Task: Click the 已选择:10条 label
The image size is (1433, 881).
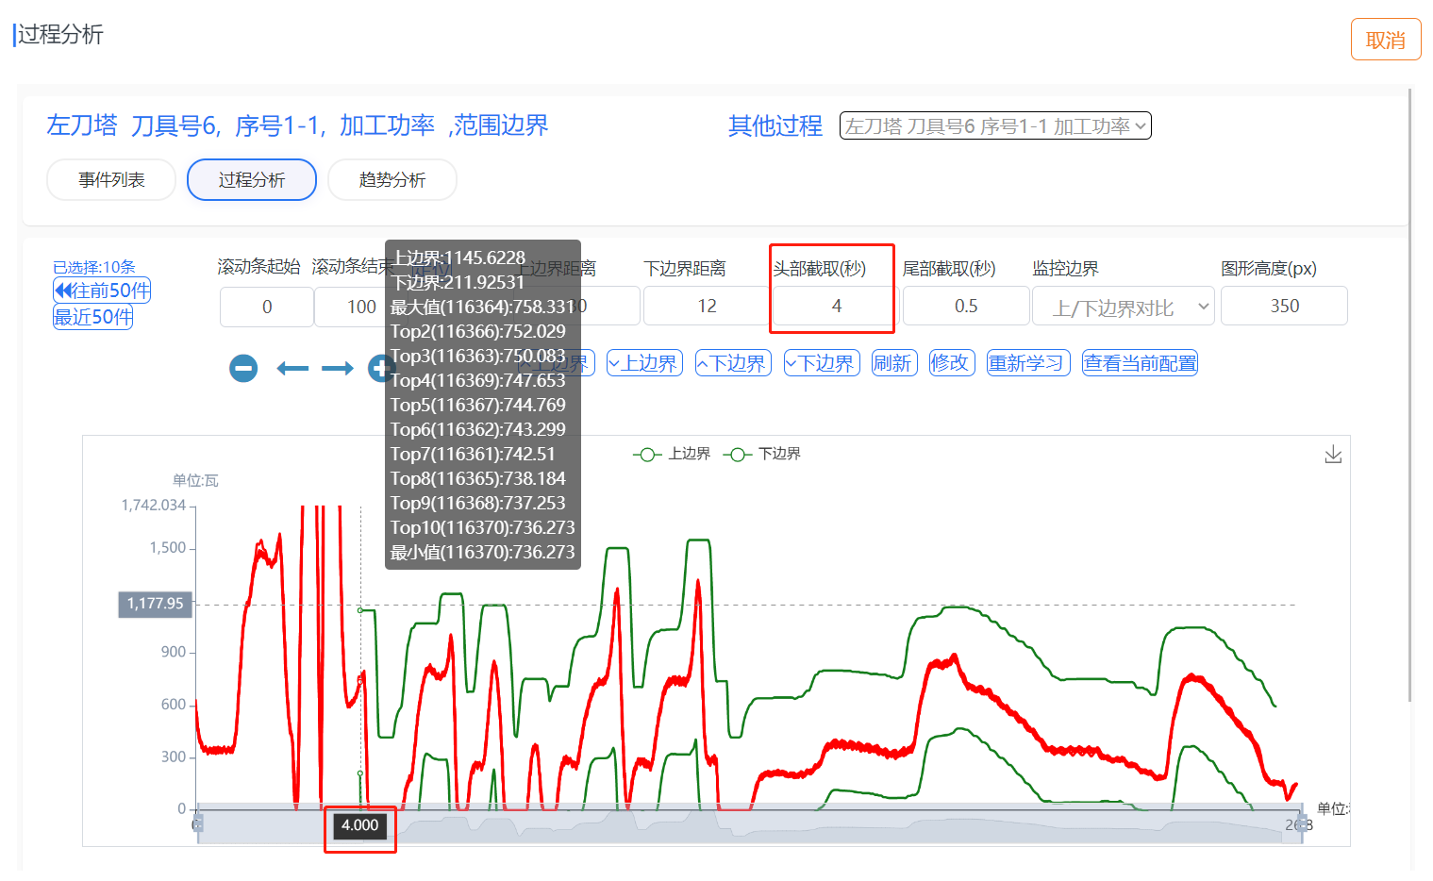Action: 94,267
